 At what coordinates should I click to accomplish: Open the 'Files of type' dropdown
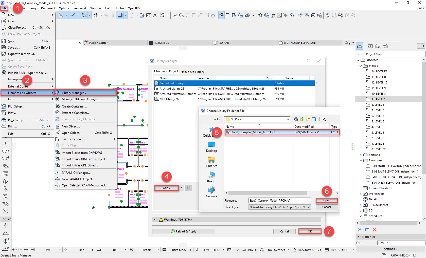308,207
